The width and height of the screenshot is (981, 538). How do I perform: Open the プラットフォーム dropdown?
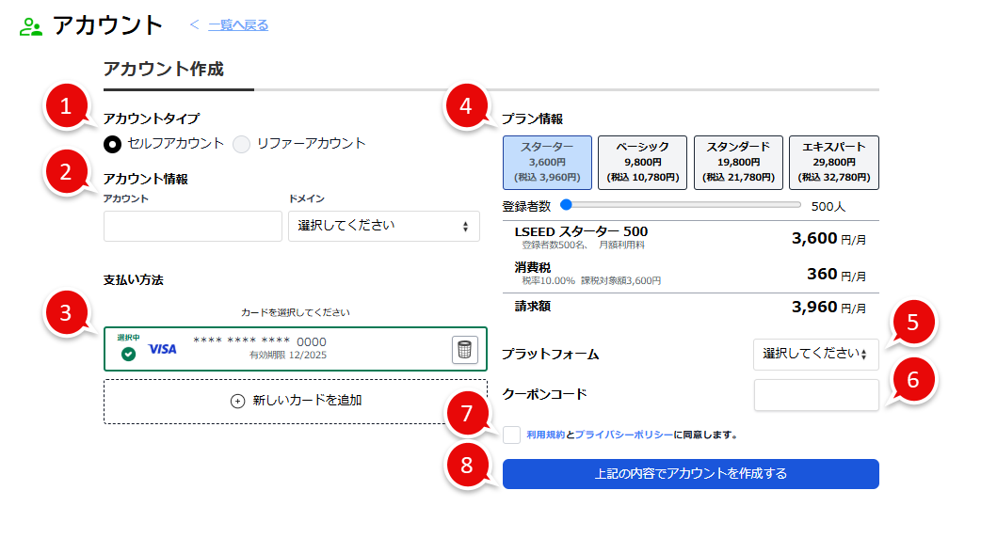(x=815, y=354)
